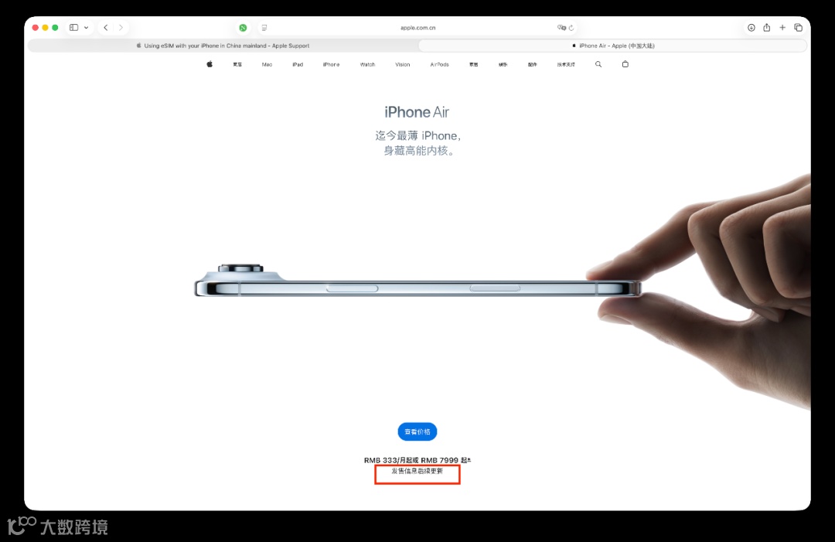Click the Apple logo in navigation
835x542 pixels.
(x=210, y=64)
